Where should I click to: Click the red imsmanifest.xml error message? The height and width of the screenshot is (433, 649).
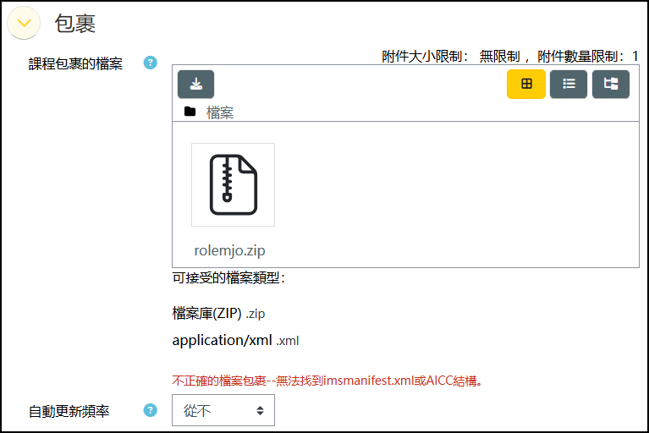(x=327, y=381)
